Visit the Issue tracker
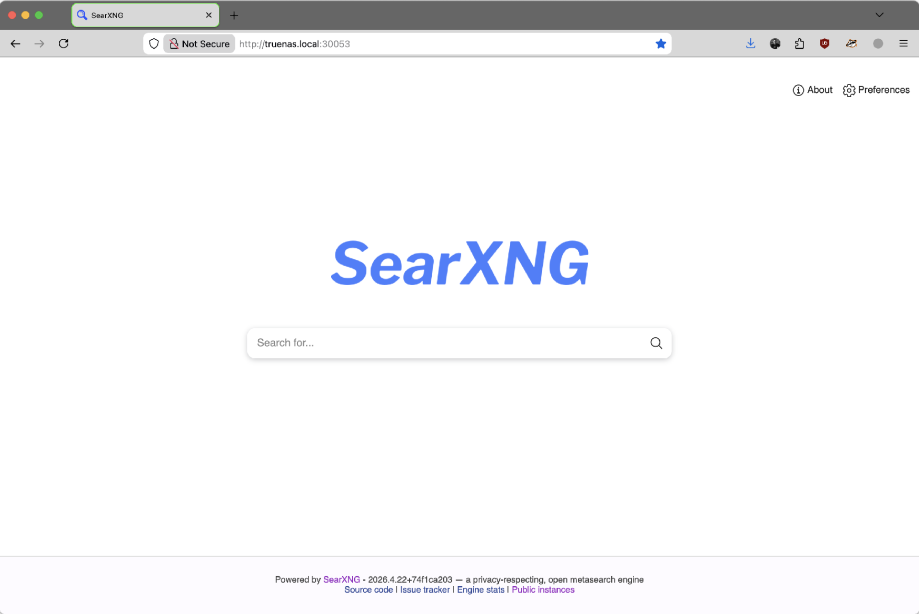Screen dimensions: 919x614 pyautogui.click(x=424, y=590)
